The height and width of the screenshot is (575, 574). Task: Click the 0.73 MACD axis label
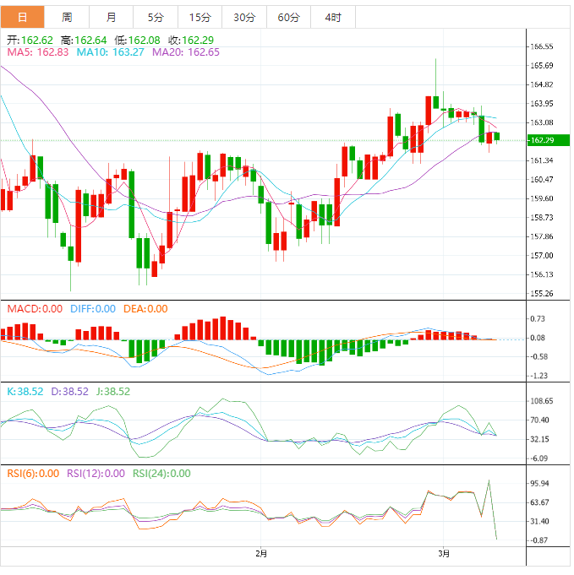point(538,319)
